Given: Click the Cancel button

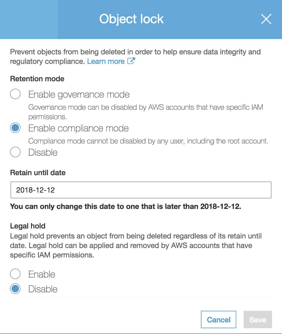Looking at the screenshot, I should [x=218, y=319].
